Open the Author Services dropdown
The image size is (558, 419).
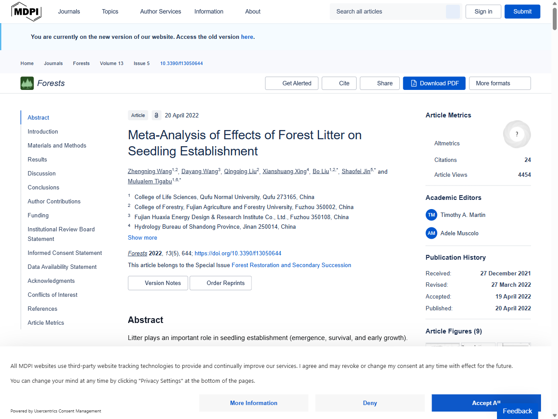point(160,11)
